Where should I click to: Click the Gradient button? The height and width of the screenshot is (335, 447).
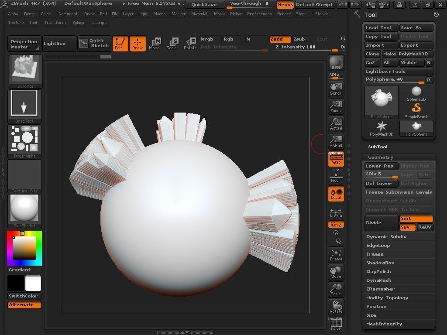(x=24, y=270)
